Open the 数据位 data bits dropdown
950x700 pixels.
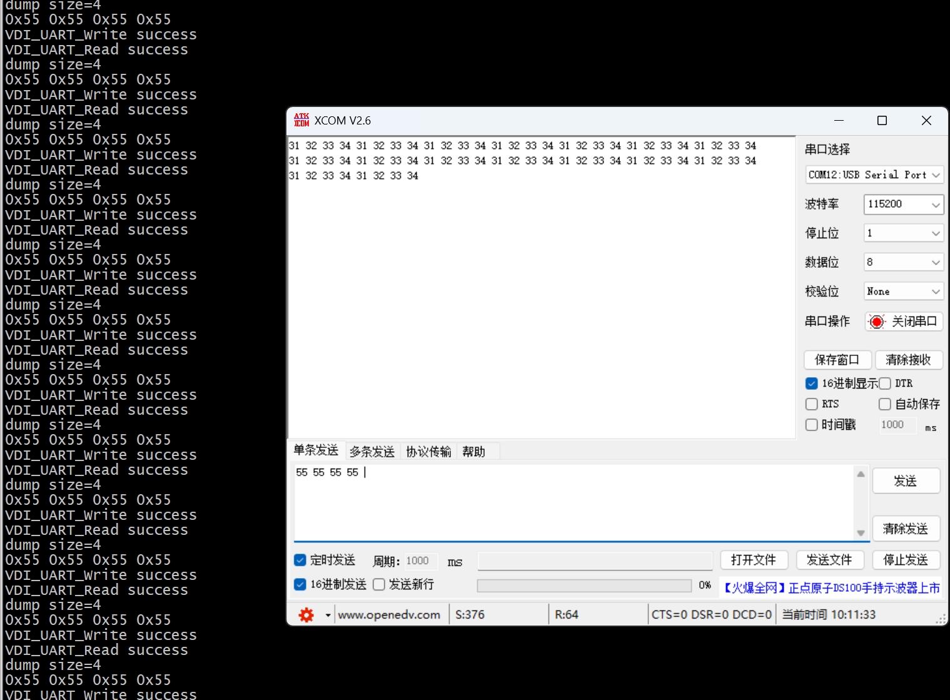pyautogui.click(x=903, y=262)
